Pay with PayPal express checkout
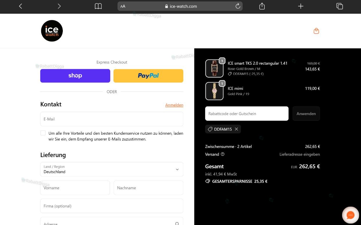This screenshot has height=225, width=361. pos(148,76)
